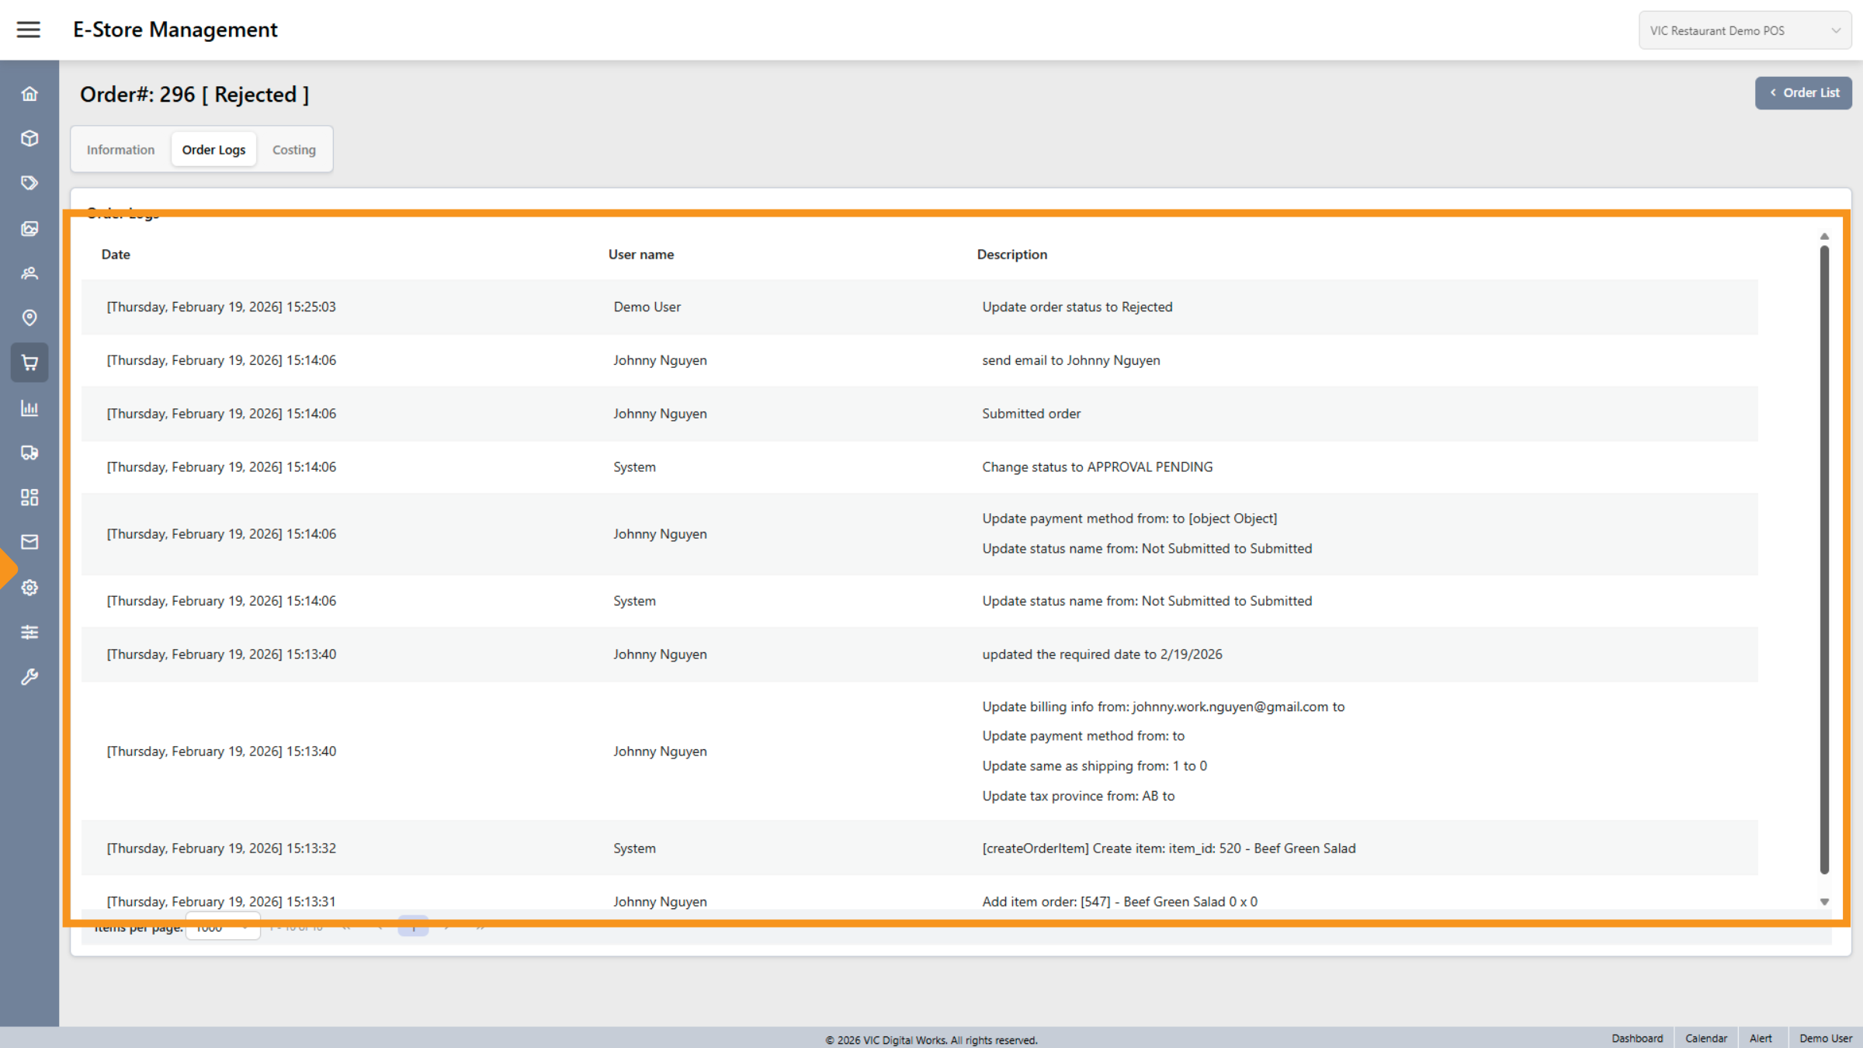Click the Order List button
Viewport: 1863px width, 1048px height.
(1803, 92)
